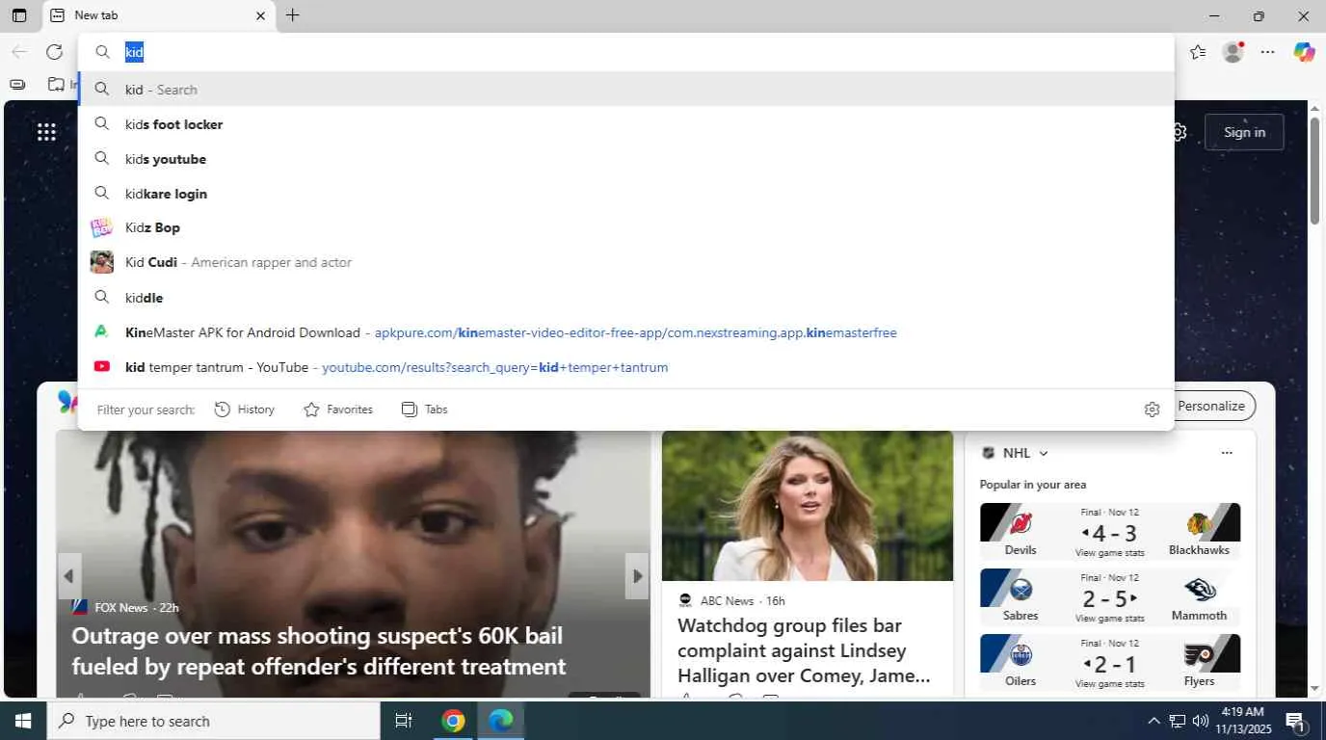Click the Windows taskbar search box
This screenshot has width=1326, height=740.
(214, 721)
